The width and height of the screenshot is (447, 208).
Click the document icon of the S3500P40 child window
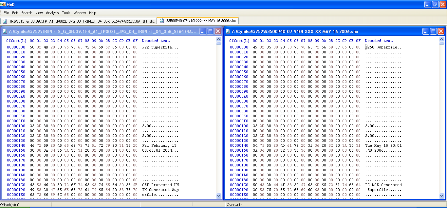[228, 31]
